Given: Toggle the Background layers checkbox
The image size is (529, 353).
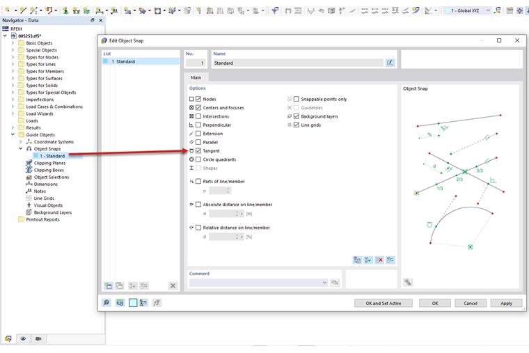Looking at the screenshot, I should click(x=297, y=116).
